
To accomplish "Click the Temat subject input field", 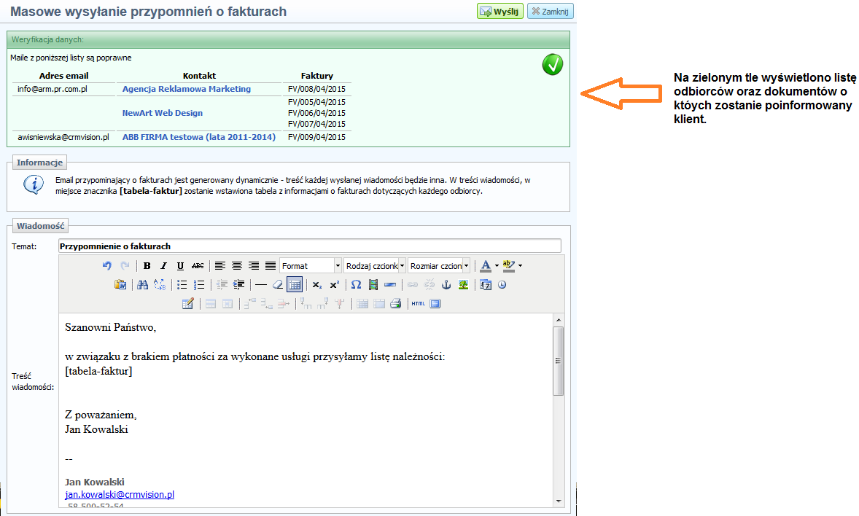I will click(309, 246).
